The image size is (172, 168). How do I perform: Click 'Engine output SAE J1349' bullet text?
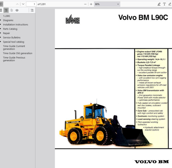point(150,51)
